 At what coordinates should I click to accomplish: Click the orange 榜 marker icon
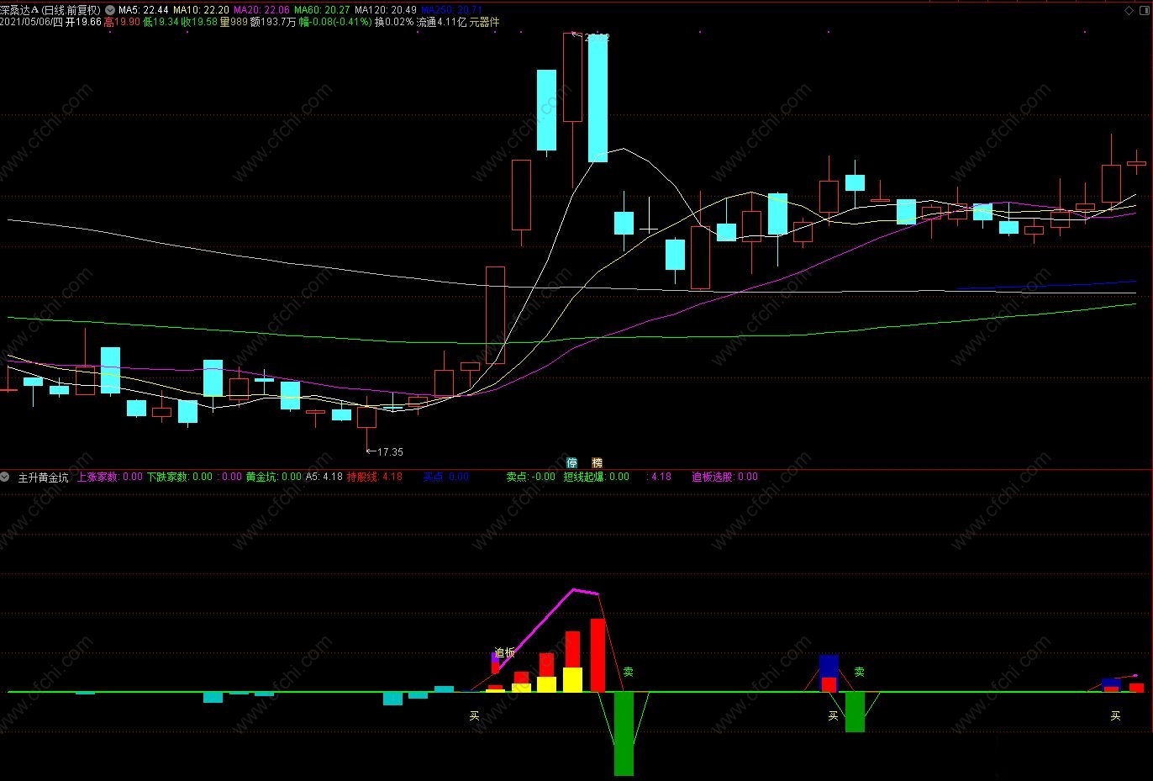597,462
